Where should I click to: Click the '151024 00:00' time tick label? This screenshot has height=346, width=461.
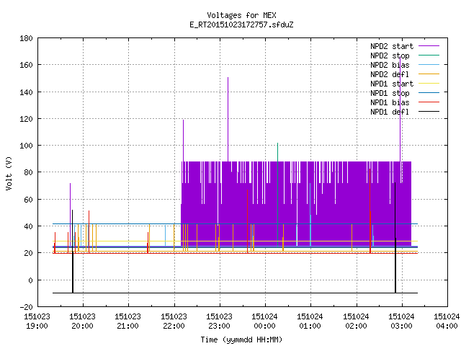point(265,321)
